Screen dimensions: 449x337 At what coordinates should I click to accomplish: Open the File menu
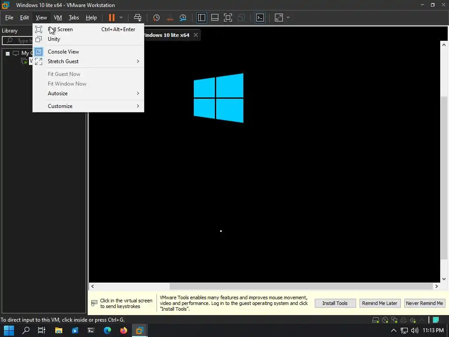9,18
